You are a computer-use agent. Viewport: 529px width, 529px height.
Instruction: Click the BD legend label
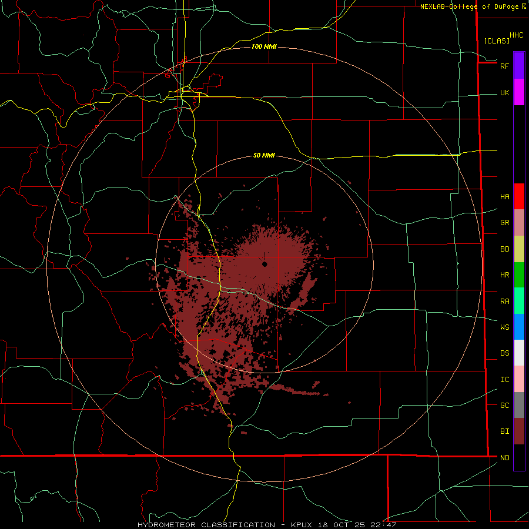(504, 249)
